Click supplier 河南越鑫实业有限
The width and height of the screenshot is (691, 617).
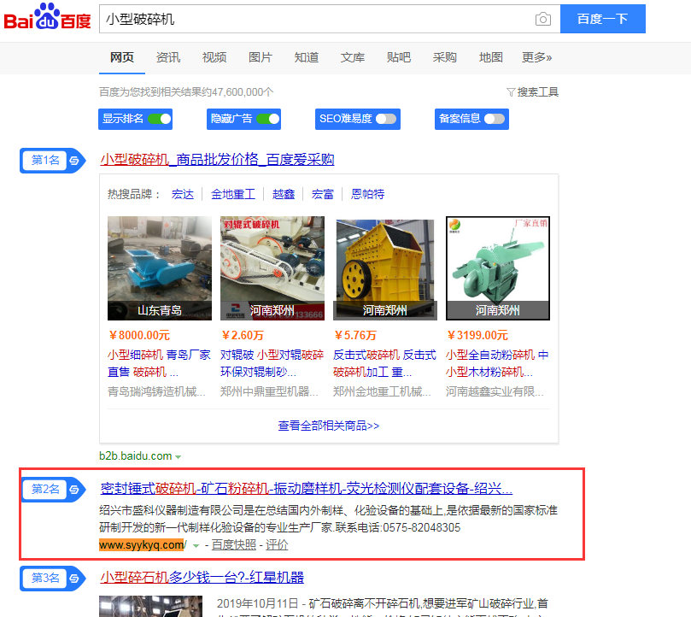495,391
